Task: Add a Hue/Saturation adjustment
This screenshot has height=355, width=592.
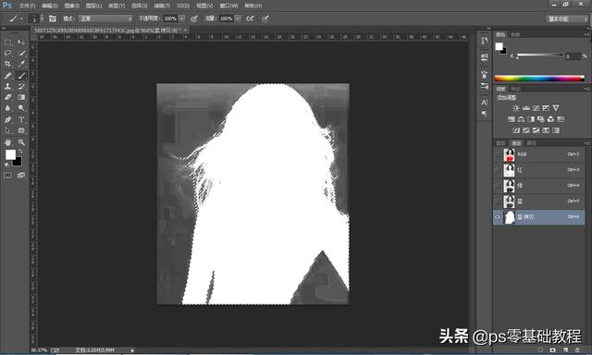Action: pyautogui.click(x=512, y=119)
